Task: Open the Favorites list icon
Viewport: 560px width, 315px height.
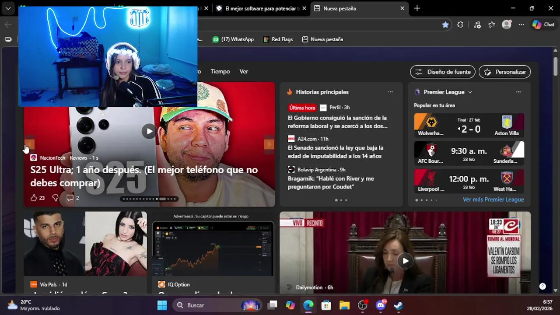Action: (x=492, y=25)
